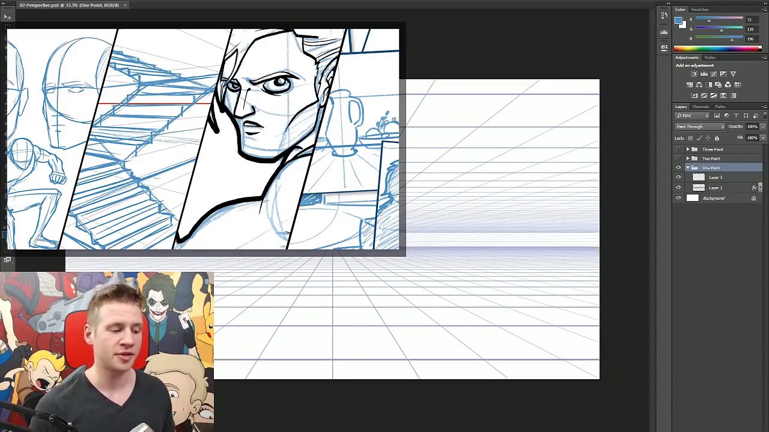Screen dimensions: 769x432
Task: Select the Color panel tab
Action: tap(680, 10)
